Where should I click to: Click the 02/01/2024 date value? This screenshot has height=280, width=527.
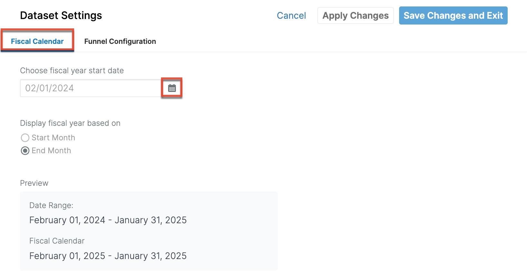pos(50,88)
